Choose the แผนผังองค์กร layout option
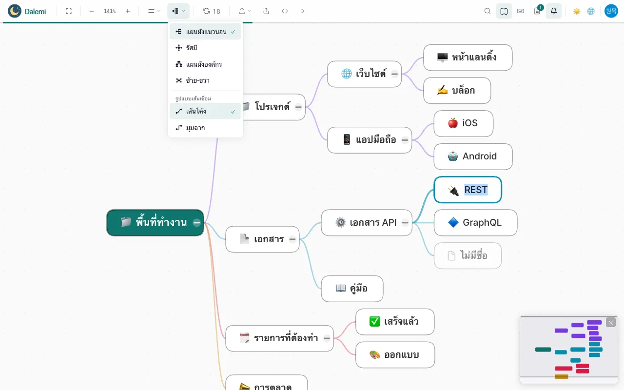Screen dimensions: 624x390 tap(205, 64)
